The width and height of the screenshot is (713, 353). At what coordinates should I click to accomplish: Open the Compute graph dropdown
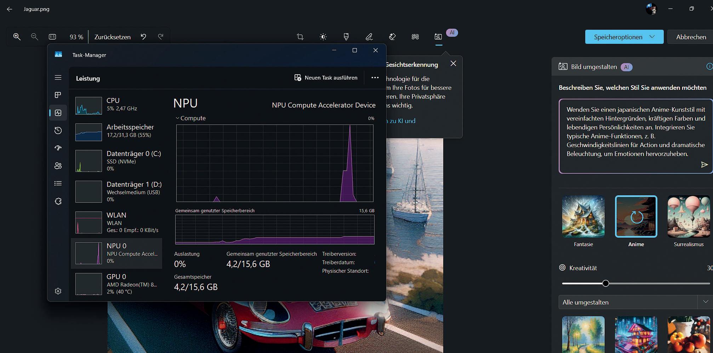[x=190, y=118]
